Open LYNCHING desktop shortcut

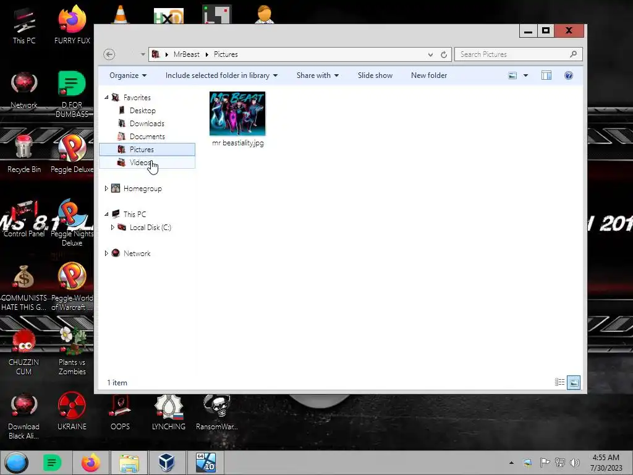coord(168,412)
